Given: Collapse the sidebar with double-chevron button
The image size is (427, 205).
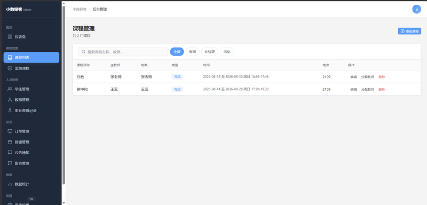Looking at the screenshot, I should (x=31, y=199).
